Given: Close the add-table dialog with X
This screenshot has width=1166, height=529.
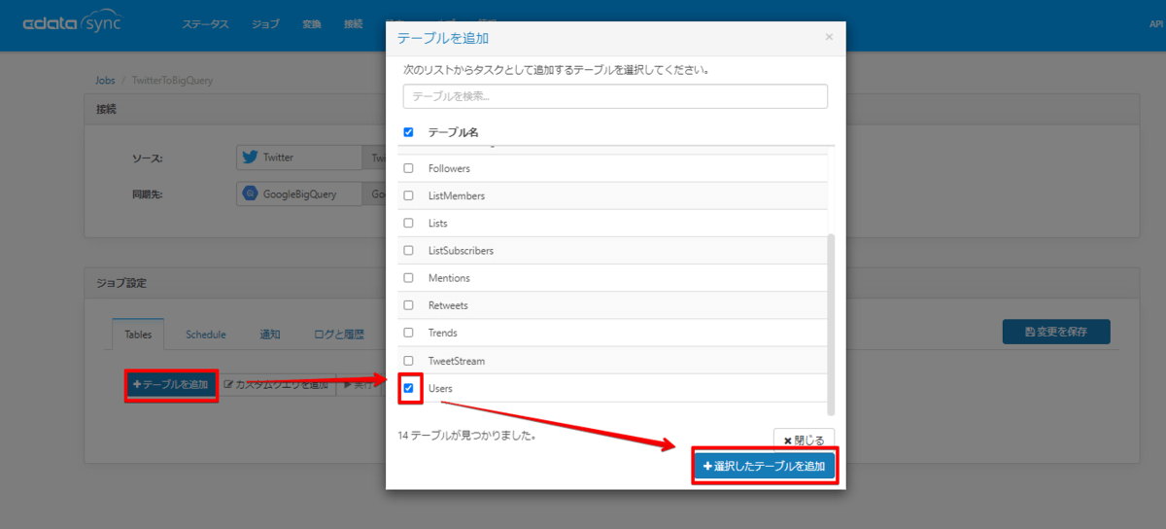Looking at the screenshot, I should [x=829, y=37].
